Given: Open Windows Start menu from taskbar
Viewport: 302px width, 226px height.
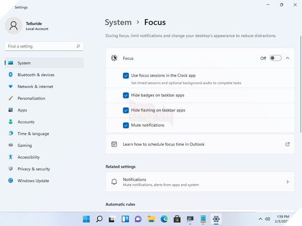Looking at the screenshot, I should (86, 219).
